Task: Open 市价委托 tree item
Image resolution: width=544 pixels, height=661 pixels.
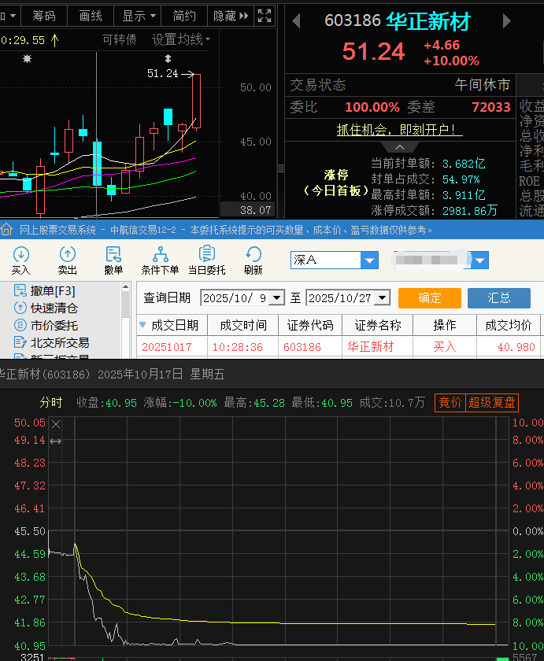Action: tap(54, 325)
